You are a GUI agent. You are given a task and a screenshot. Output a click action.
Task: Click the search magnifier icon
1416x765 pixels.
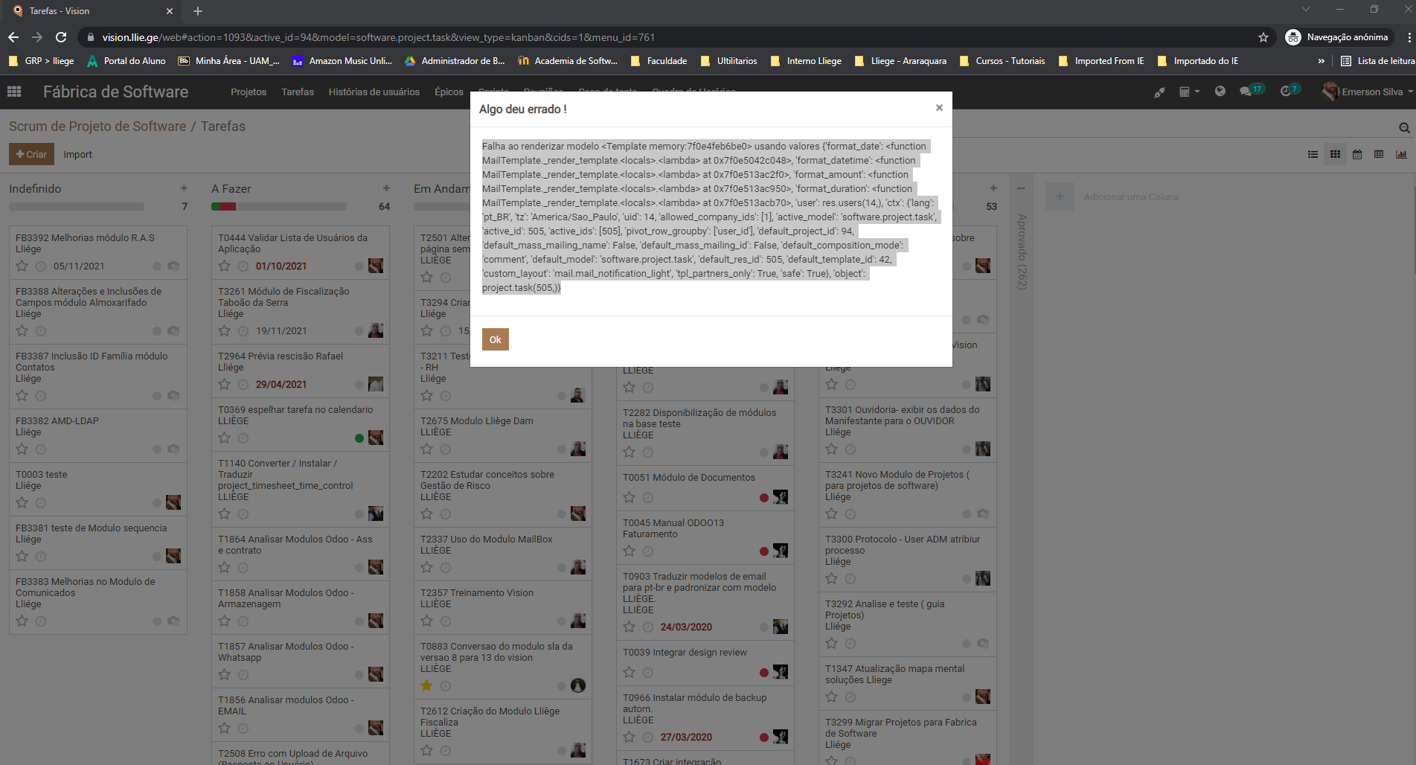(1404, 128)
